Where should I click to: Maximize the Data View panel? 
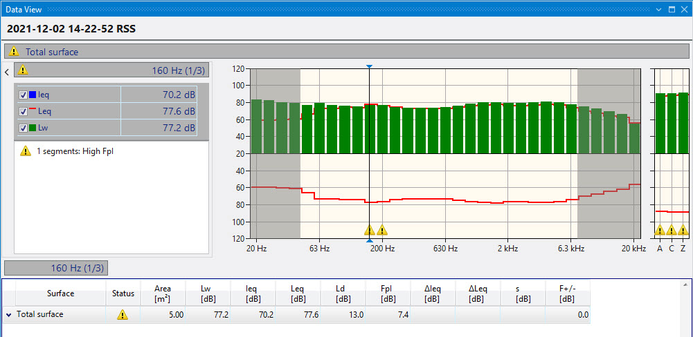672,9
